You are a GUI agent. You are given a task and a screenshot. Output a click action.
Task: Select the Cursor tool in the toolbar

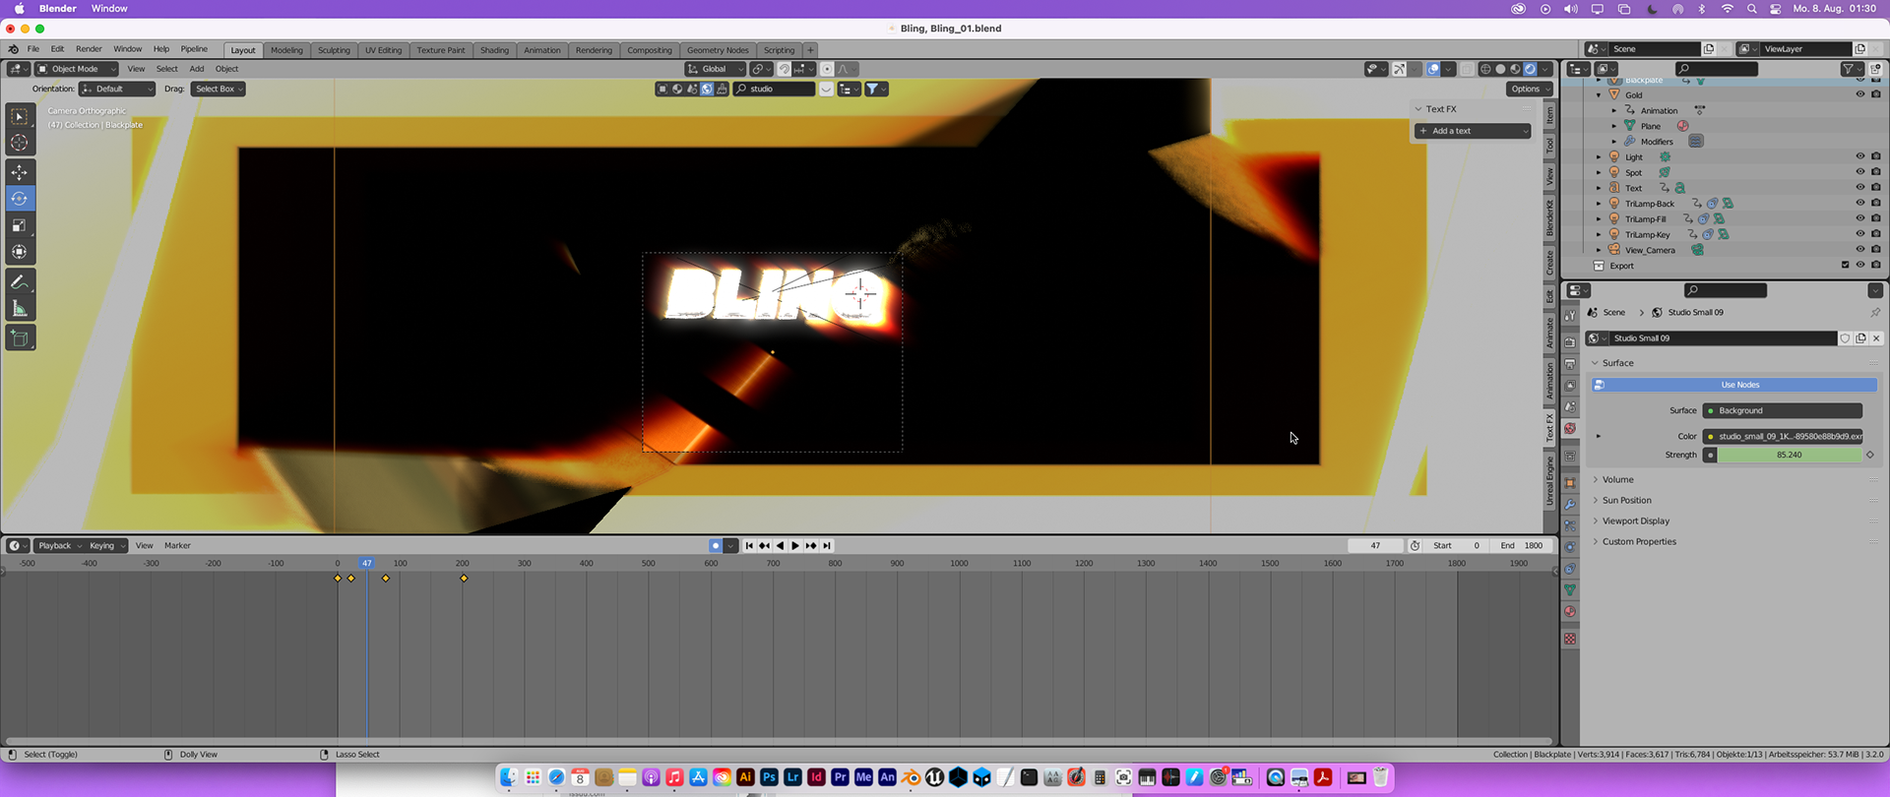click(20, 144)
